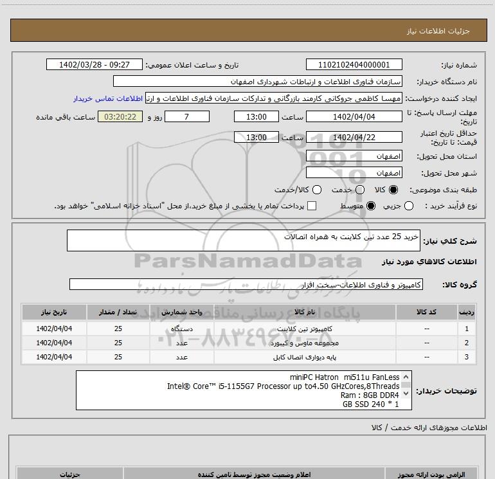Viewport: 495px width, 479px height.
Task: Click the buyer notes text area
Action: 244,390
